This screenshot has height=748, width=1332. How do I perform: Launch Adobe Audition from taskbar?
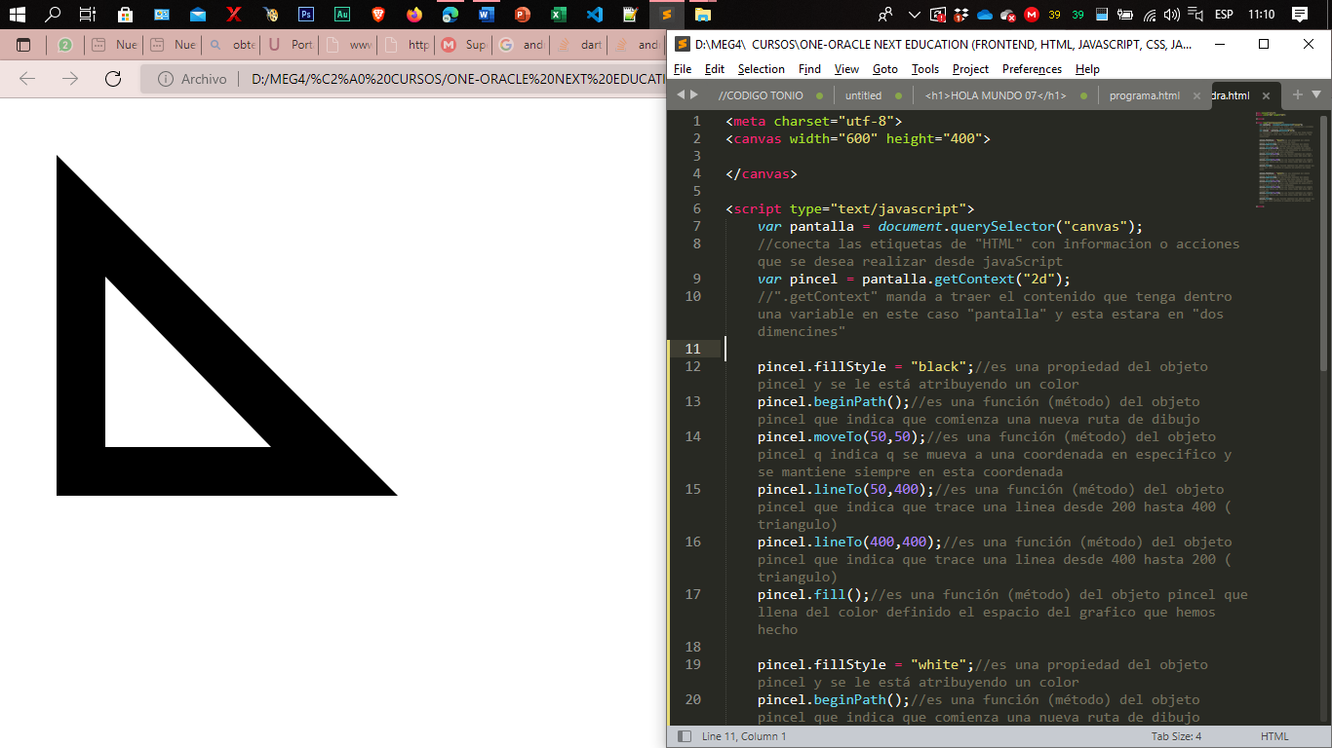342,15
